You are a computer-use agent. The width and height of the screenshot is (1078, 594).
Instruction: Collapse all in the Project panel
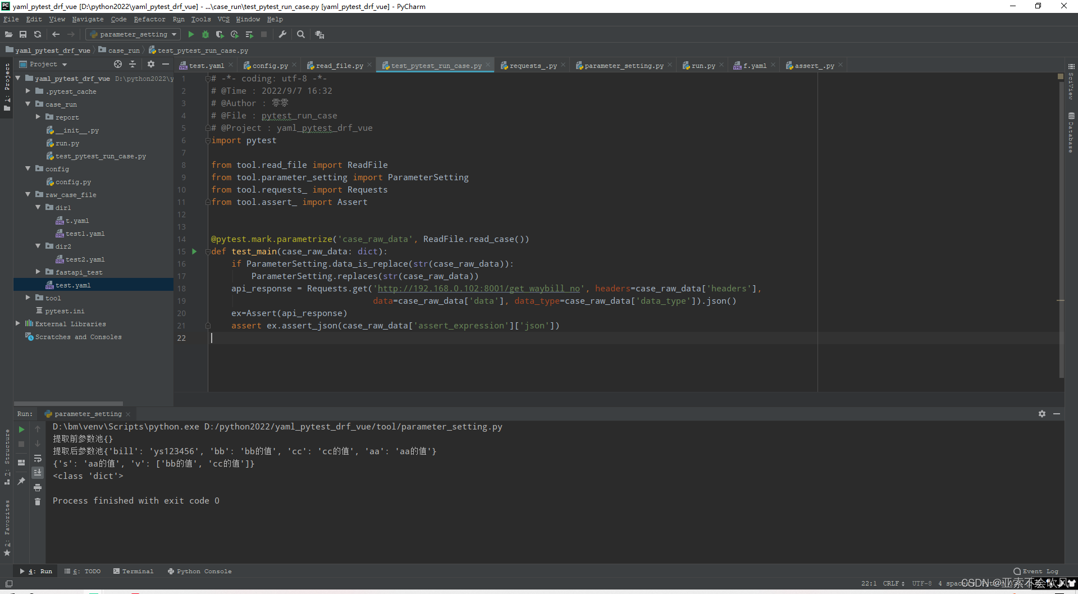point(133,64)
